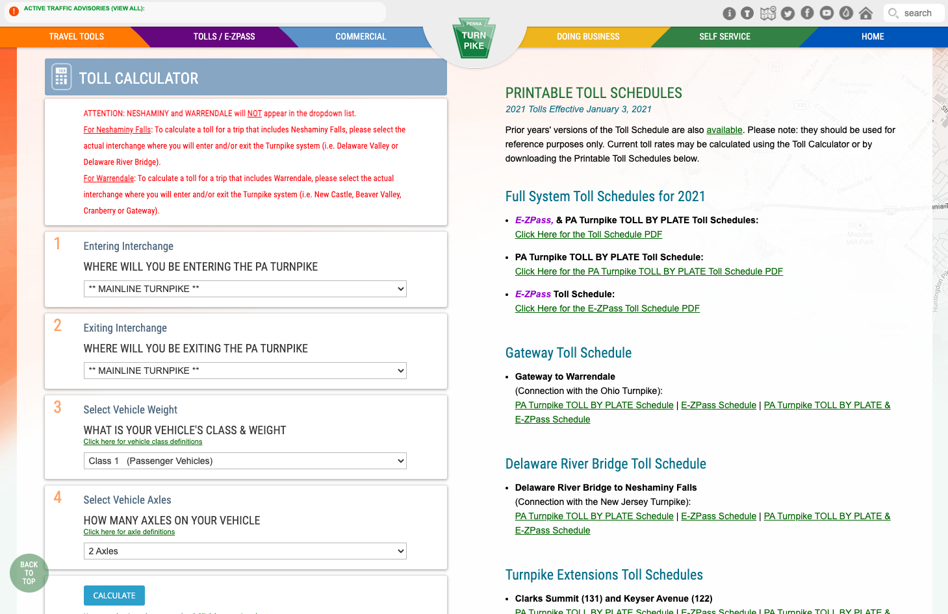The height and width of the screenshot is (614, 948).
Task: Open the YouTube icon link
Action: coord(826,13)
